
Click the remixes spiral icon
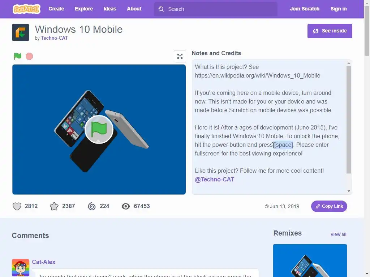(92, 206)
